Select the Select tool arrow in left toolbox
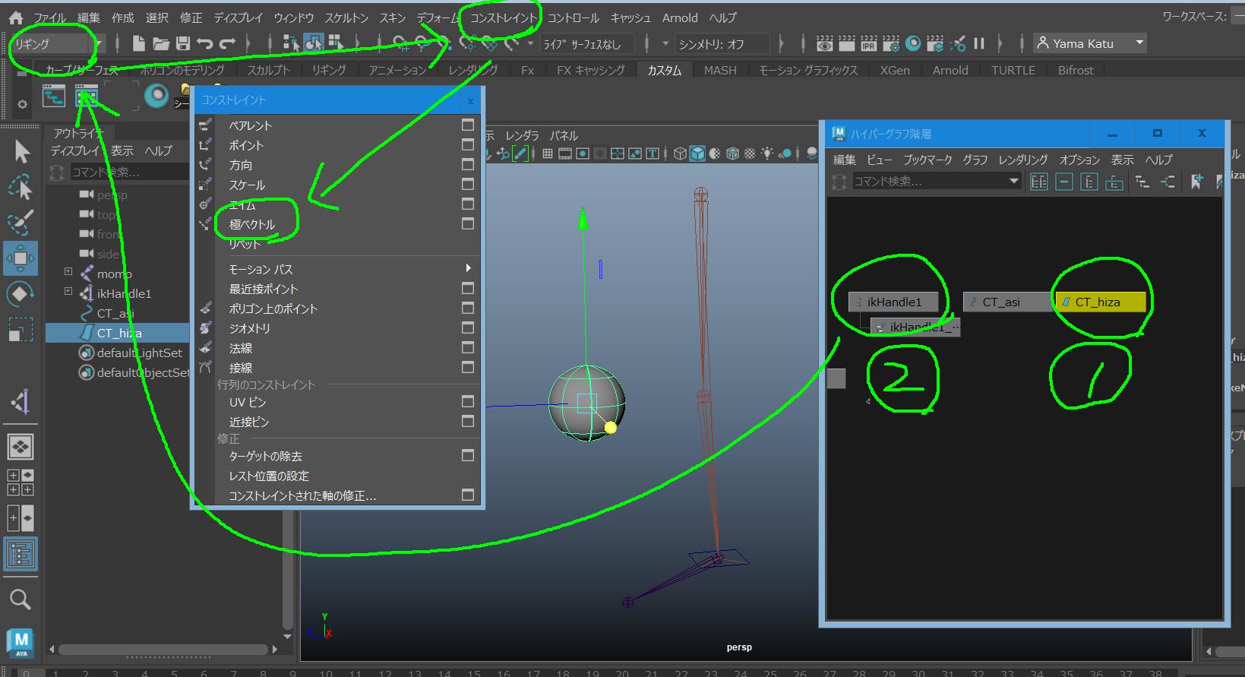Image resolution: width=1245 pixels, height=677 pixels. click(x=21, y=152)
